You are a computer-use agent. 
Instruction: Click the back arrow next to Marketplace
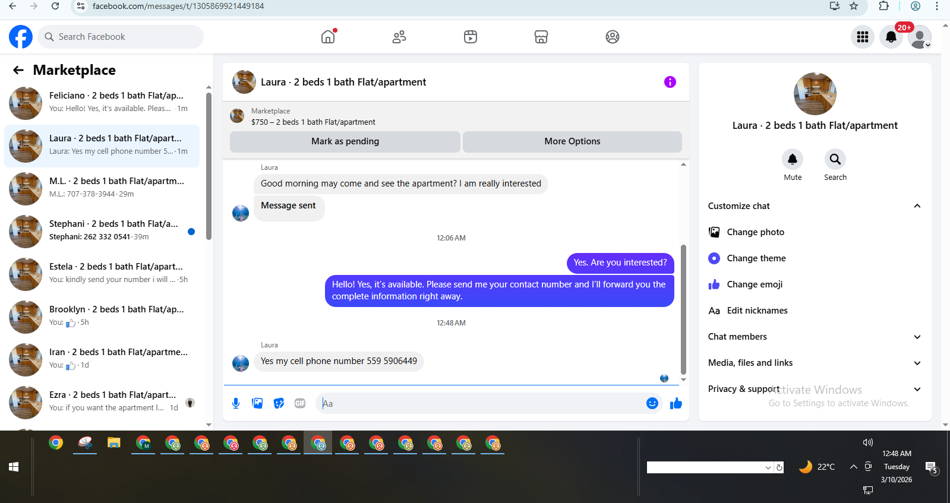pyautogui.click(x=18, y=70)
